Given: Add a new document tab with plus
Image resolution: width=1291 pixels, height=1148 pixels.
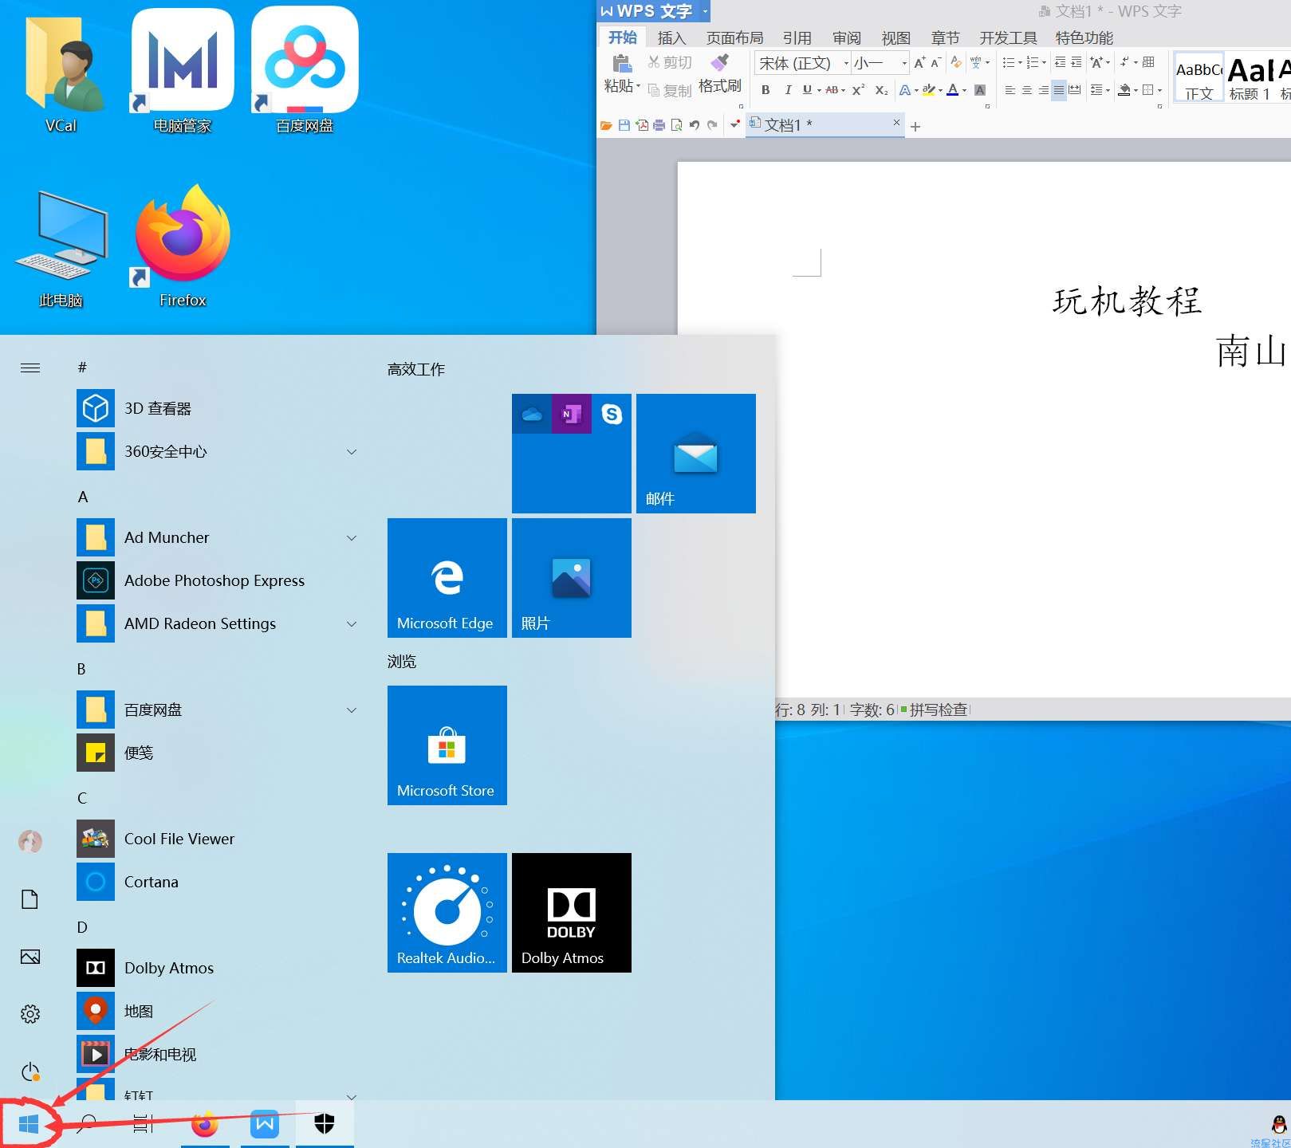Looking at the screenshot, I should 915,127.
